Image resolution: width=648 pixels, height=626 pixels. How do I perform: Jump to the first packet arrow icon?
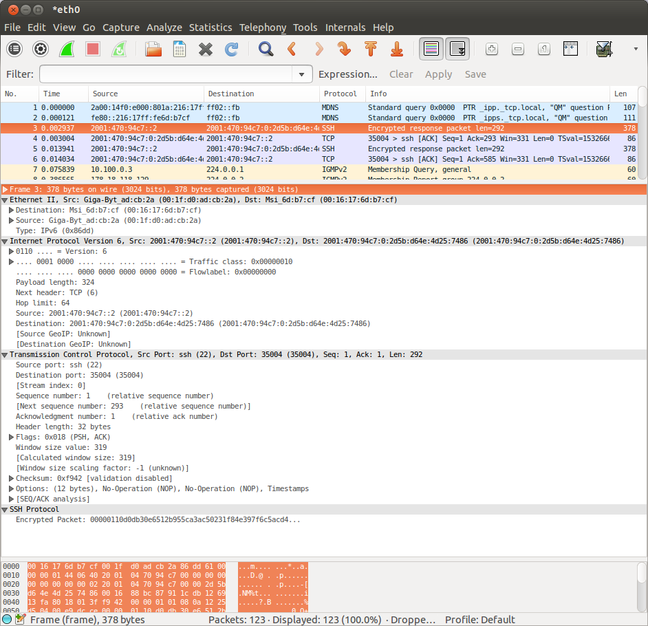coord(371,49)
